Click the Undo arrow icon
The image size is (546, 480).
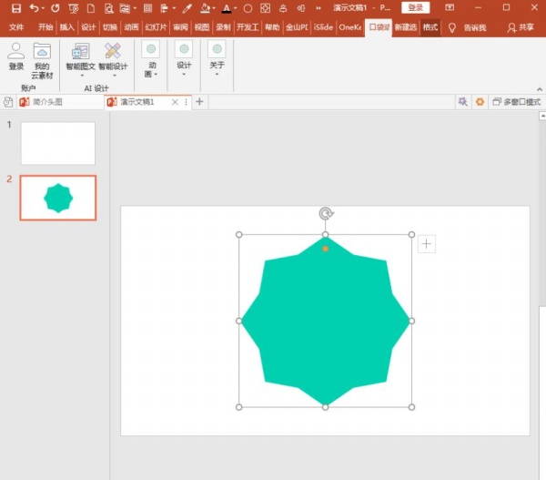pyautogui.click(x=34, y=8)
